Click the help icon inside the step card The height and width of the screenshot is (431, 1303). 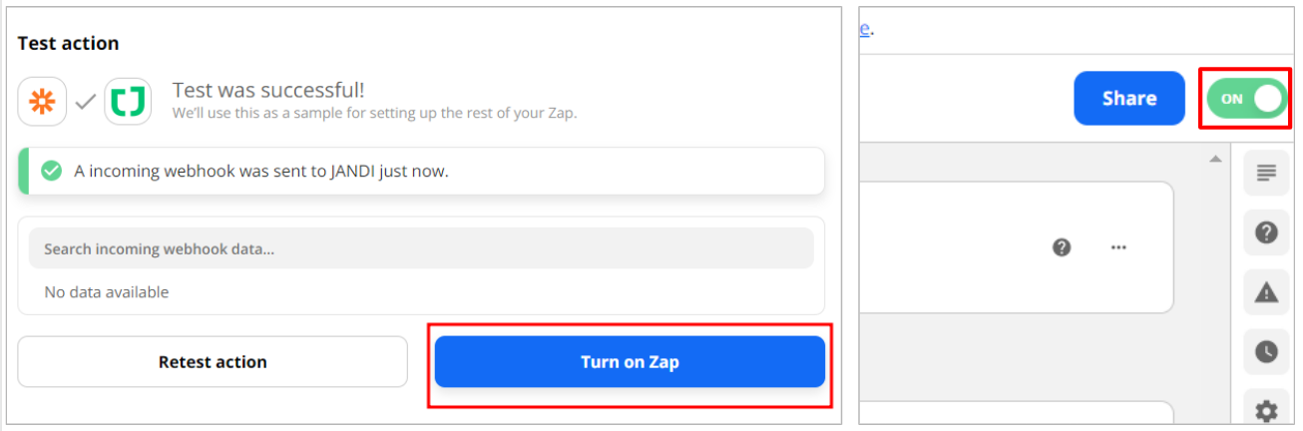tap(1062, 247)
